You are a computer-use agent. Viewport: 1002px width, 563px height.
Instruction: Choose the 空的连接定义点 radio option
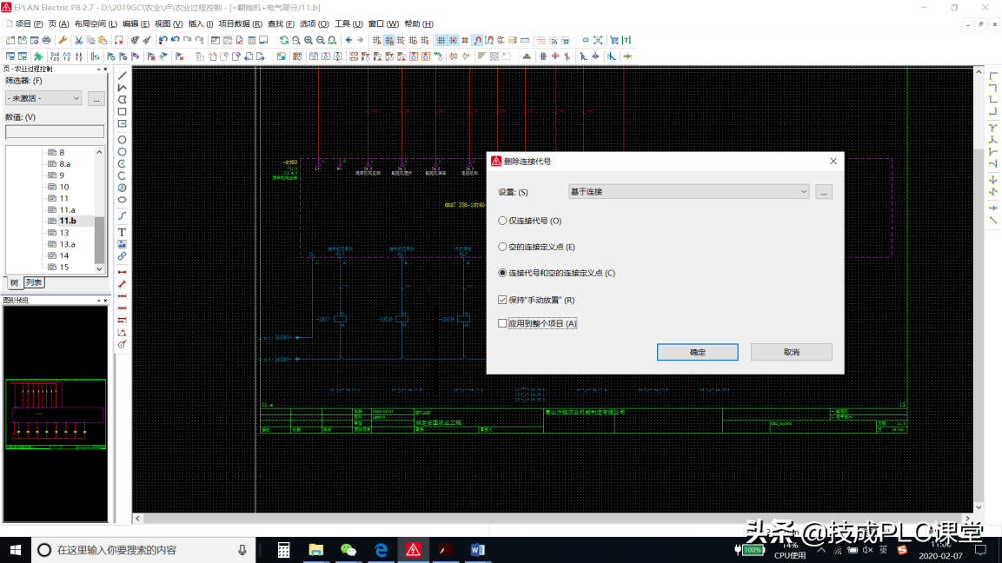click(502, 247)
